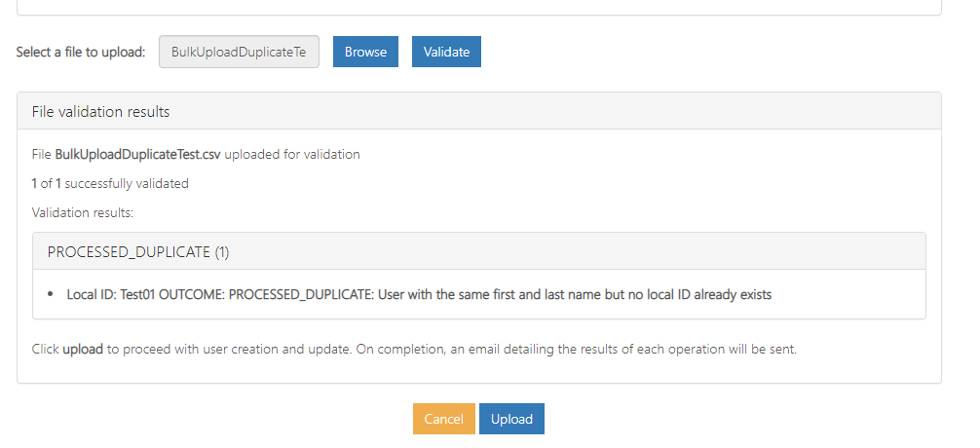Screen dimensions: 980x448
Task: Click the 'Select a file to upload:' label
Action: [x=81, y=52]
